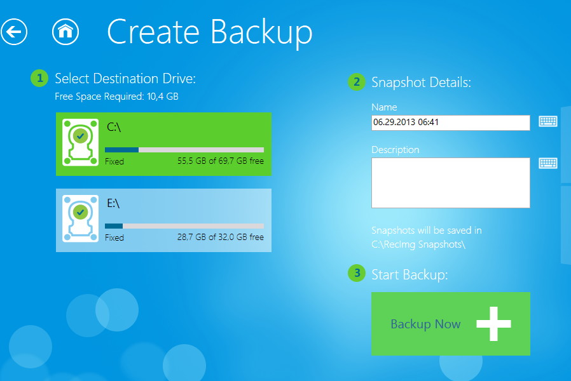Select the E:\ drive icon
Viewport: 571px width, 381px height.
pos(81,218)
